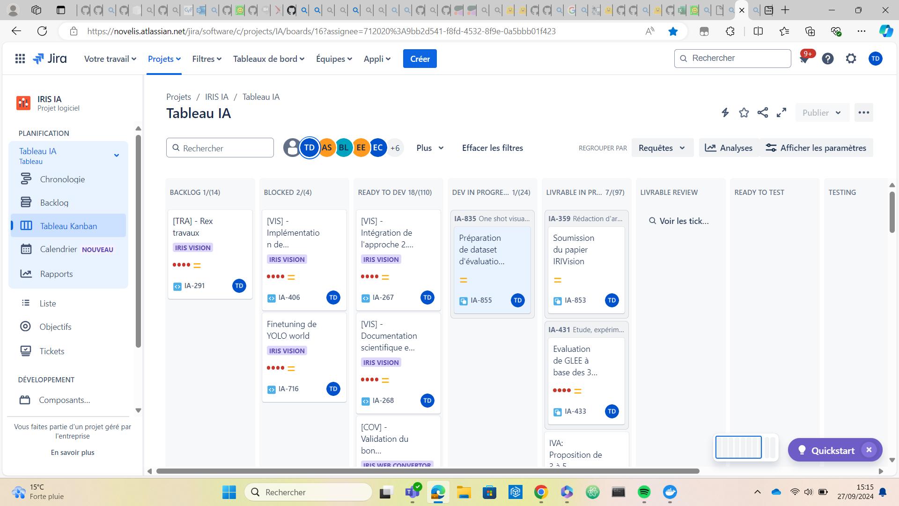Show the +6 more assignees
Image resolution: width=899 pixels, height=506 pixels.
pos(395,148)
